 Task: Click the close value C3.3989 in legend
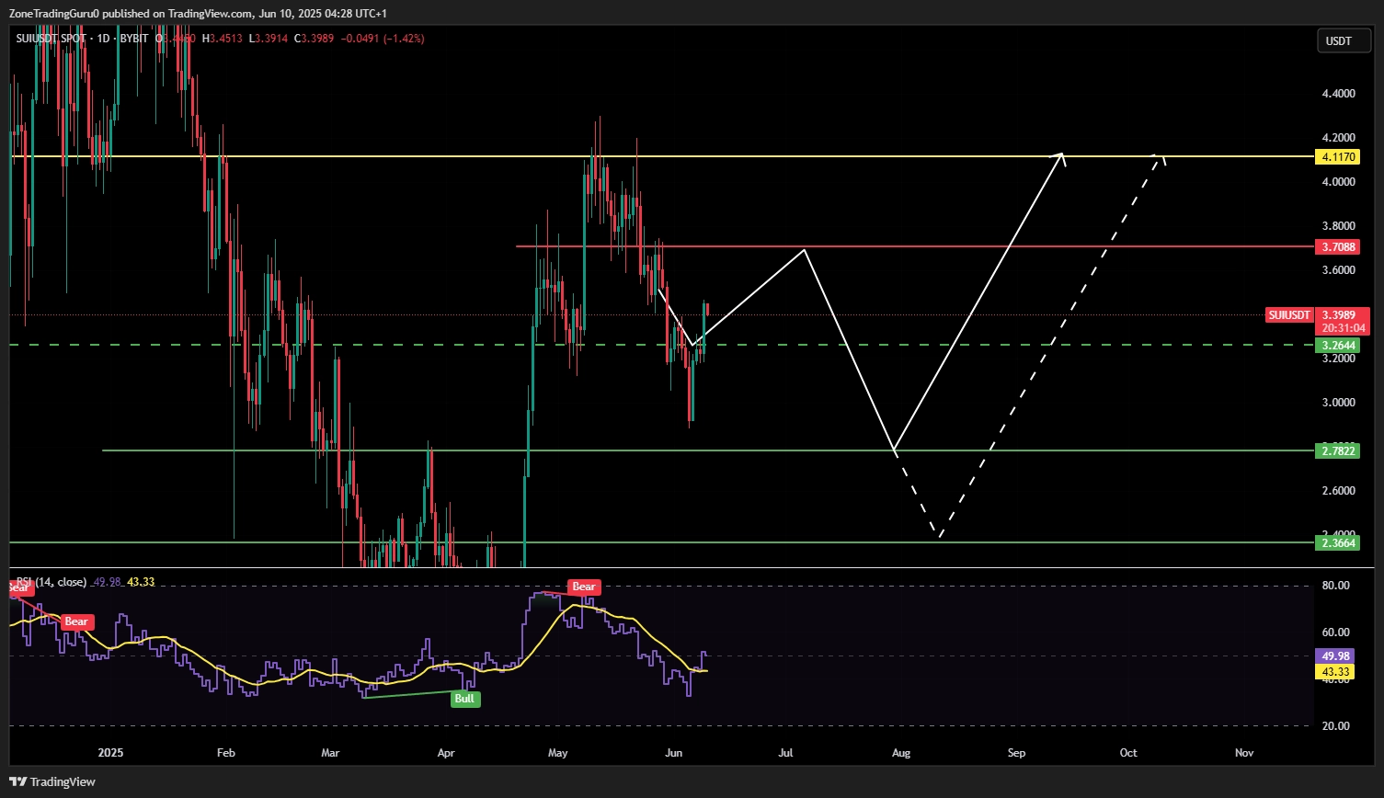coord(315,39)
